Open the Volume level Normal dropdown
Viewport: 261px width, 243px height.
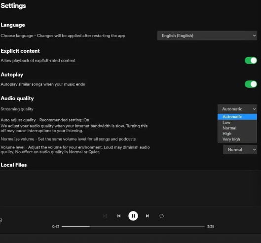[240, 149]
